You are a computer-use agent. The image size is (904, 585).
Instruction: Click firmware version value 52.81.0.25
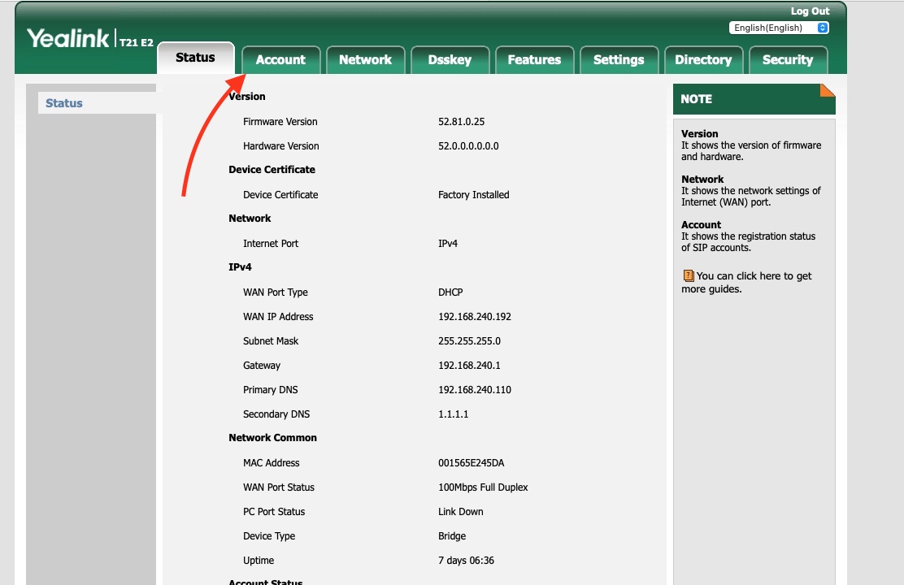(x=461, y=122)
